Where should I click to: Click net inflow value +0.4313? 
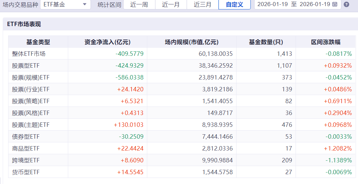(x=132, y=113)
